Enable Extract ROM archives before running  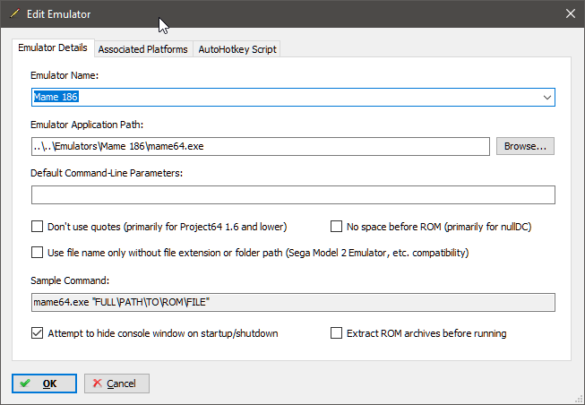tap(338, 333)
